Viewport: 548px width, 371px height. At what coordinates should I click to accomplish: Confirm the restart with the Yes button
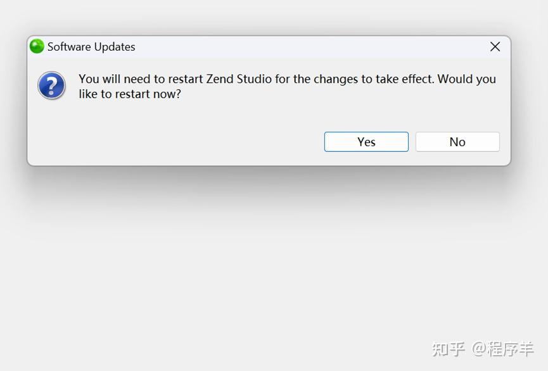click(x=366, y=141)
